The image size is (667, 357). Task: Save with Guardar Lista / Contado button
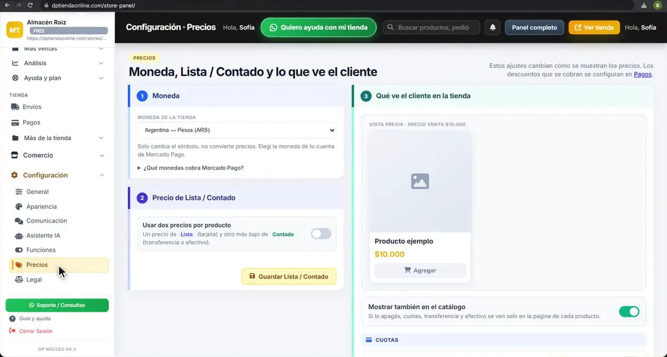[289, 276]
